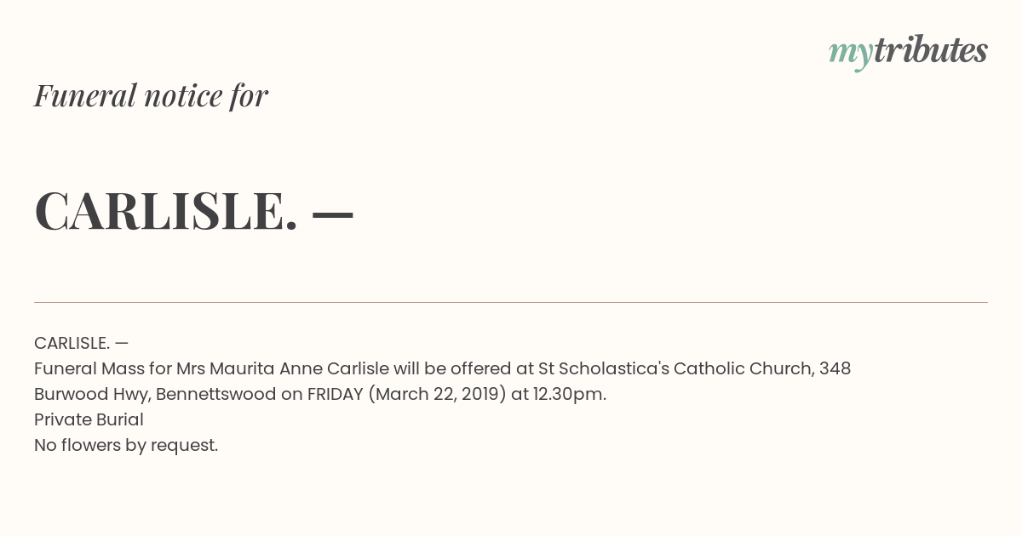
Task: Click the large CARLISLE. — title
Action: click(x=193, y=210)
